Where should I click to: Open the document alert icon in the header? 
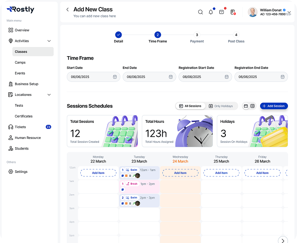[233, 12]
